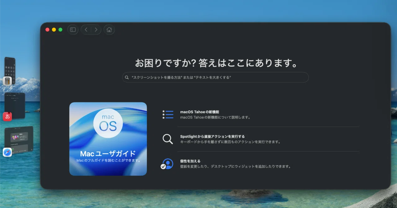Click the heading お困りですか? 答えはここにあります。
397x208 pixels.
[x=216, y=63]
